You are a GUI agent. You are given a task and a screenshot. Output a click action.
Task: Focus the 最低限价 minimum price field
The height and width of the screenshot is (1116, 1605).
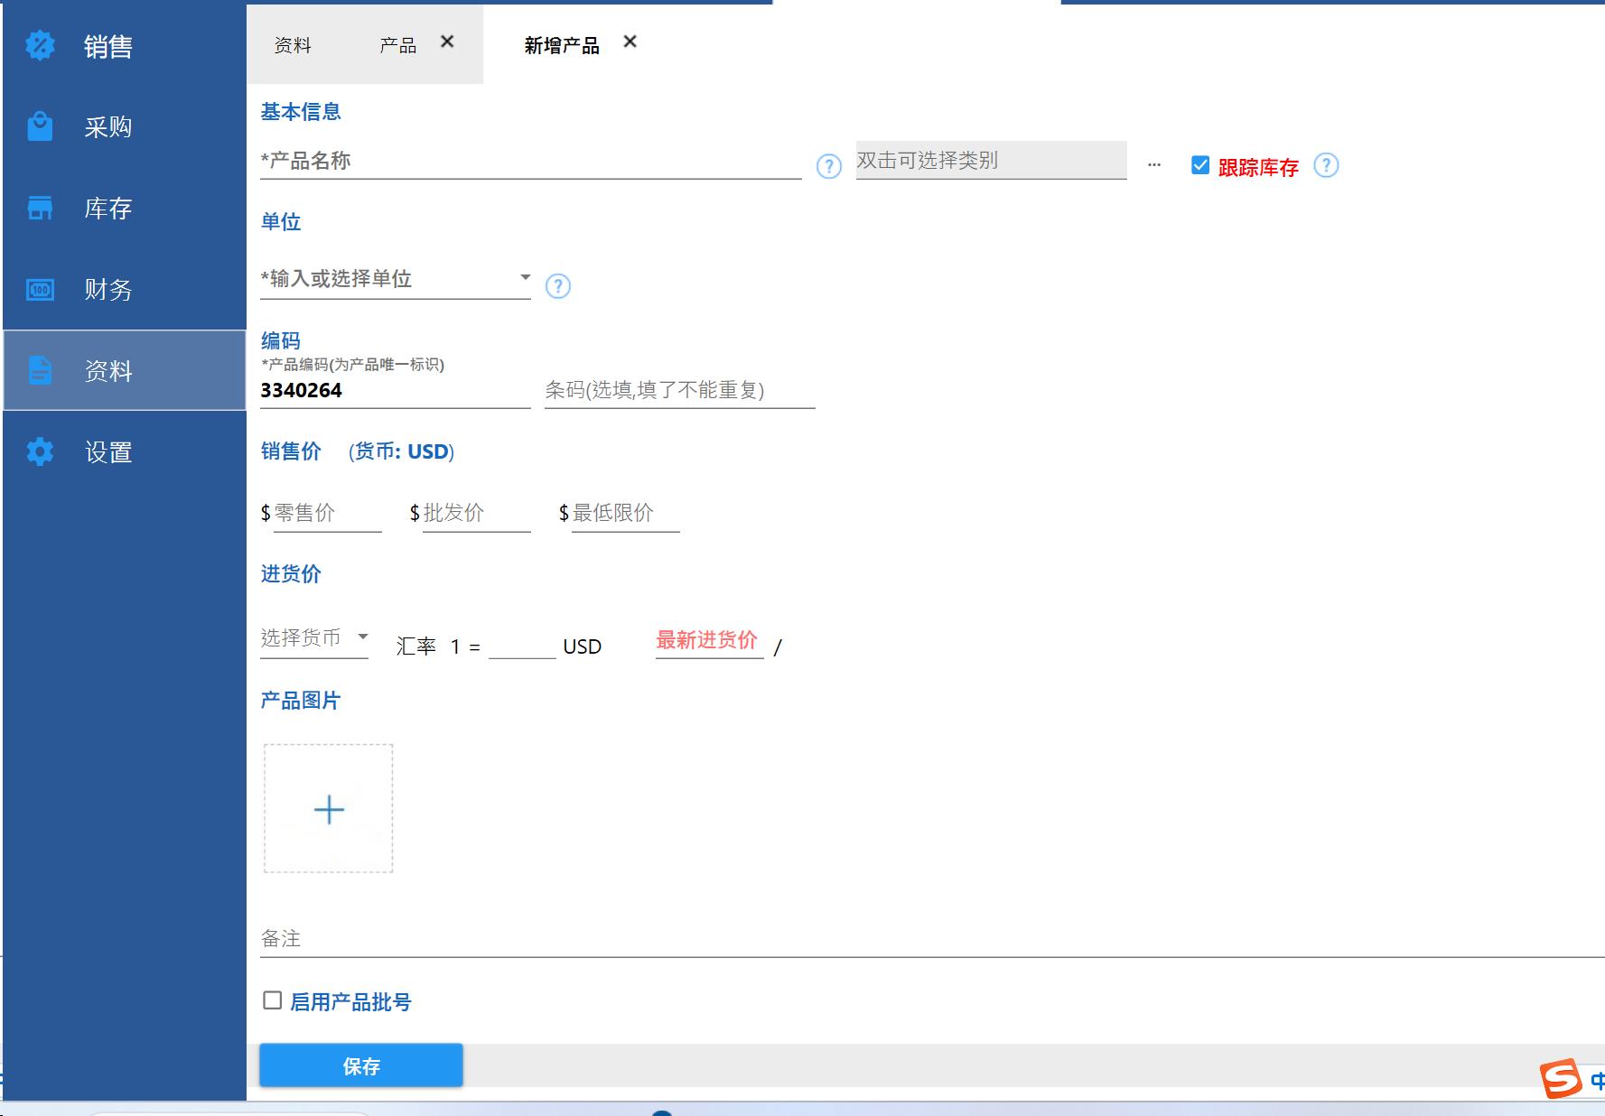[626, 513]
